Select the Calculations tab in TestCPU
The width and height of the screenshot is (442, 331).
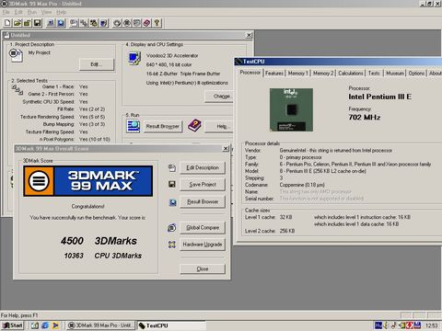point(351,74)
